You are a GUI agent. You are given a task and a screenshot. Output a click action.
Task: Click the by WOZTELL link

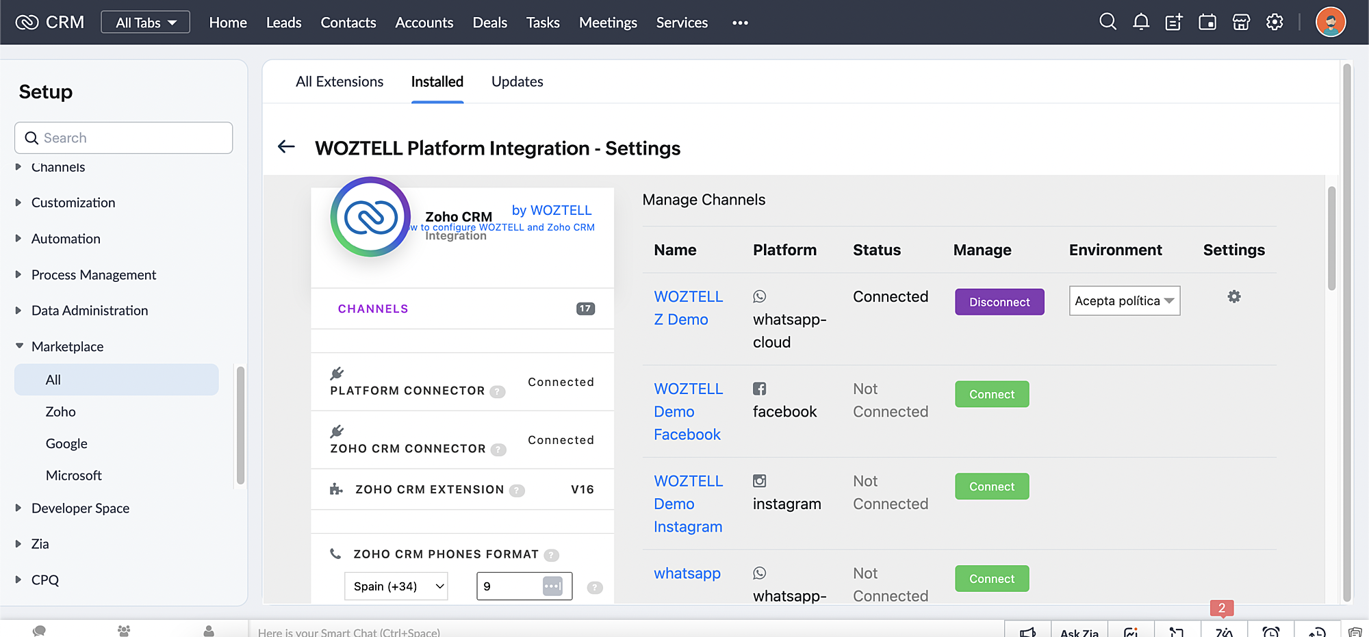click(552, 210)
